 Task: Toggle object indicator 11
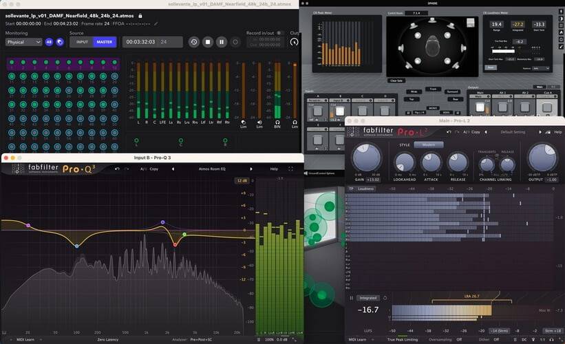pyautogui.click(x=12, y=76)
